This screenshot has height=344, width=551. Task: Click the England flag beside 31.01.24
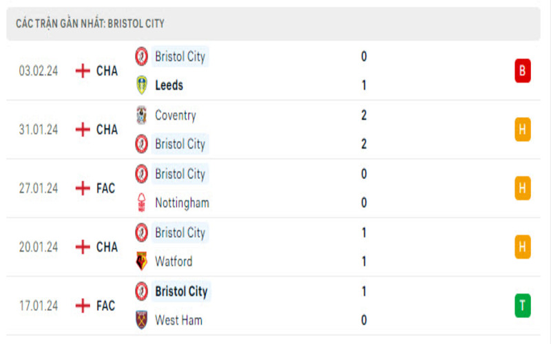tap(83, 129)
